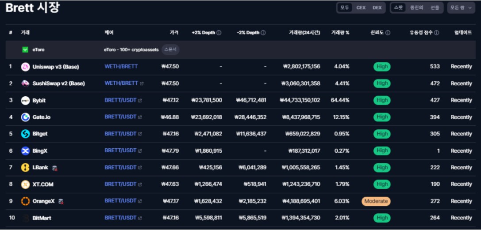This screenshot has height=230, width=481.
Task: Click BingX price ₩47.79
Action: (x=170, y=151)
